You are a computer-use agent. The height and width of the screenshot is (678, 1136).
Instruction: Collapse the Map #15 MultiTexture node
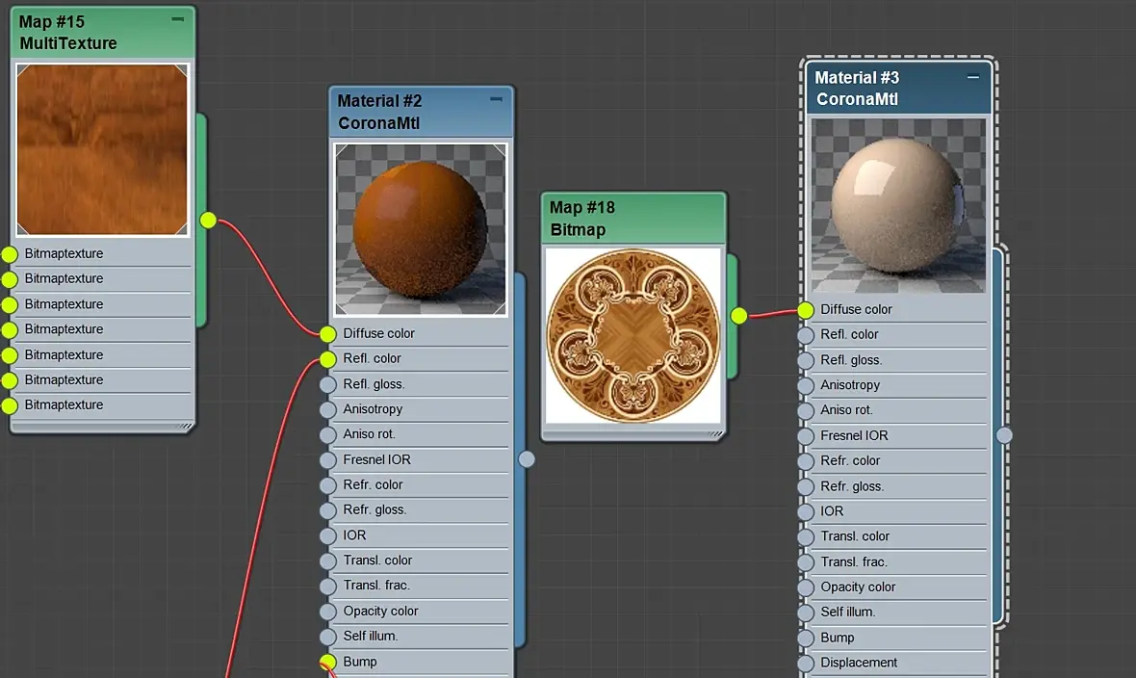[178, 19]
